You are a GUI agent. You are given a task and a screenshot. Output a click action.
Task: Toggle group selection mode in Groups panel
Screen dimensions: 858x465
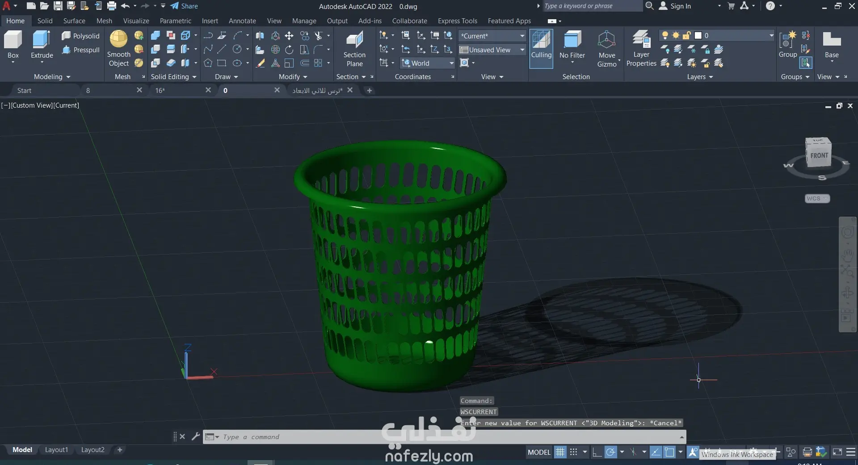806,63
